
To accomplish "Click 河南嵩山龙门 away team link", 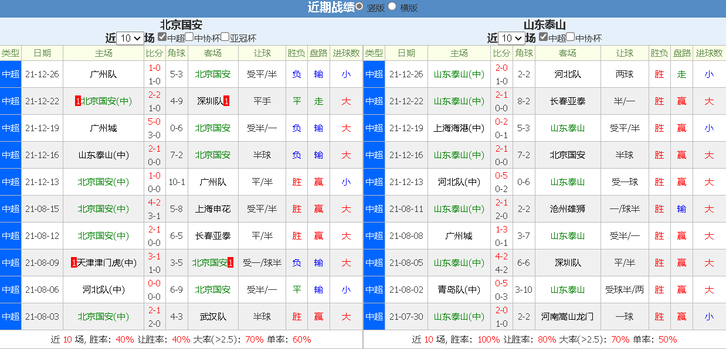I will [568, 317].
